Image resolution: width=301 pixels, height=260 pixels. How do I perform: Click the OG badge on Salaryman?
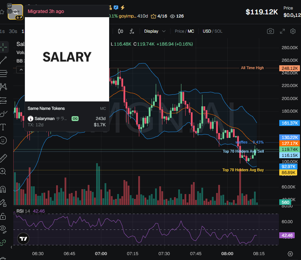pos(75,119)
